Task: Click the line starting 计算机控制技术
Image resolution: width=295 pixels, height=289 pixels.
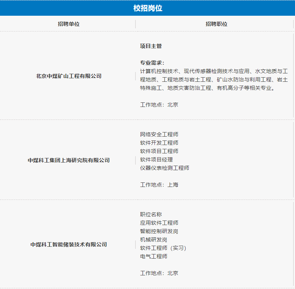Action: click(x=214, y=71)
